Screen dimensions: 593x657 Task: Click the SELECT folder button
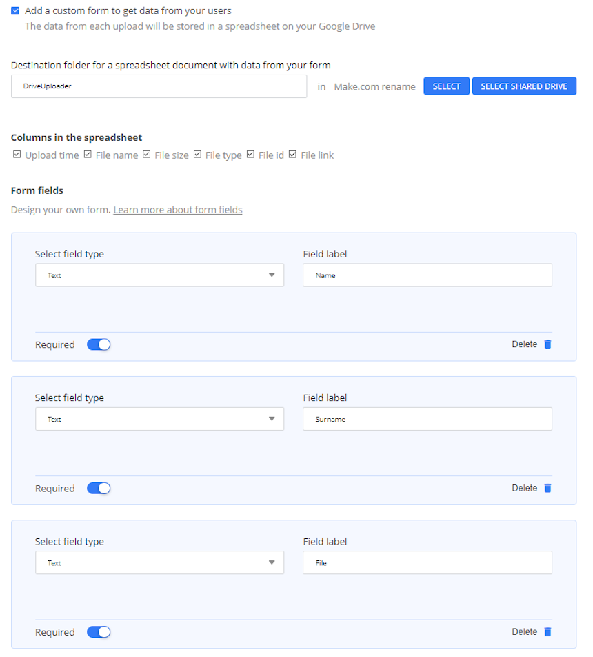pyautogui.click(x=446, y=86)
